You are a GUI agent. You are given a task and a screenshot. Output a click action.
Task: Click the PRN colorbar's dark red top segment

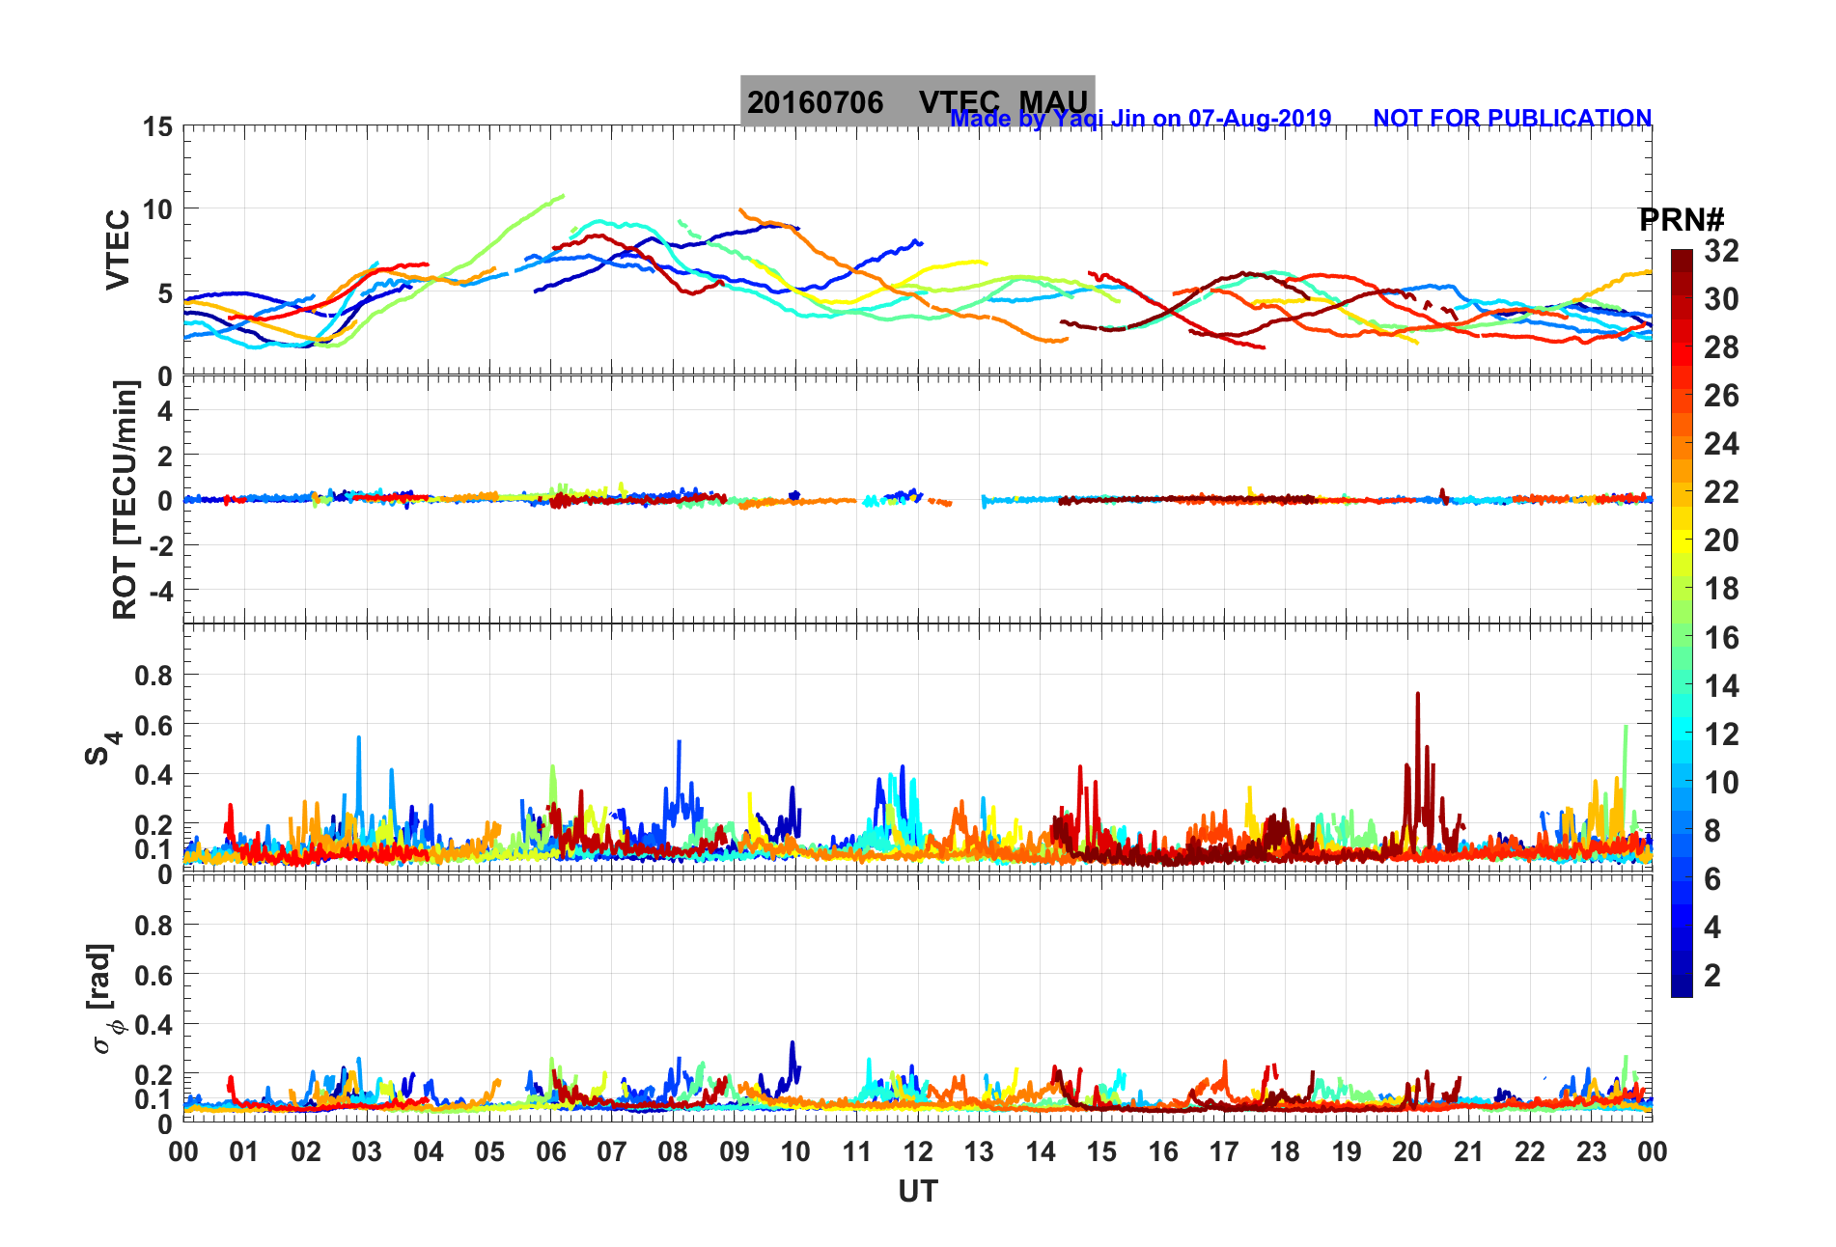point(1682,261)
